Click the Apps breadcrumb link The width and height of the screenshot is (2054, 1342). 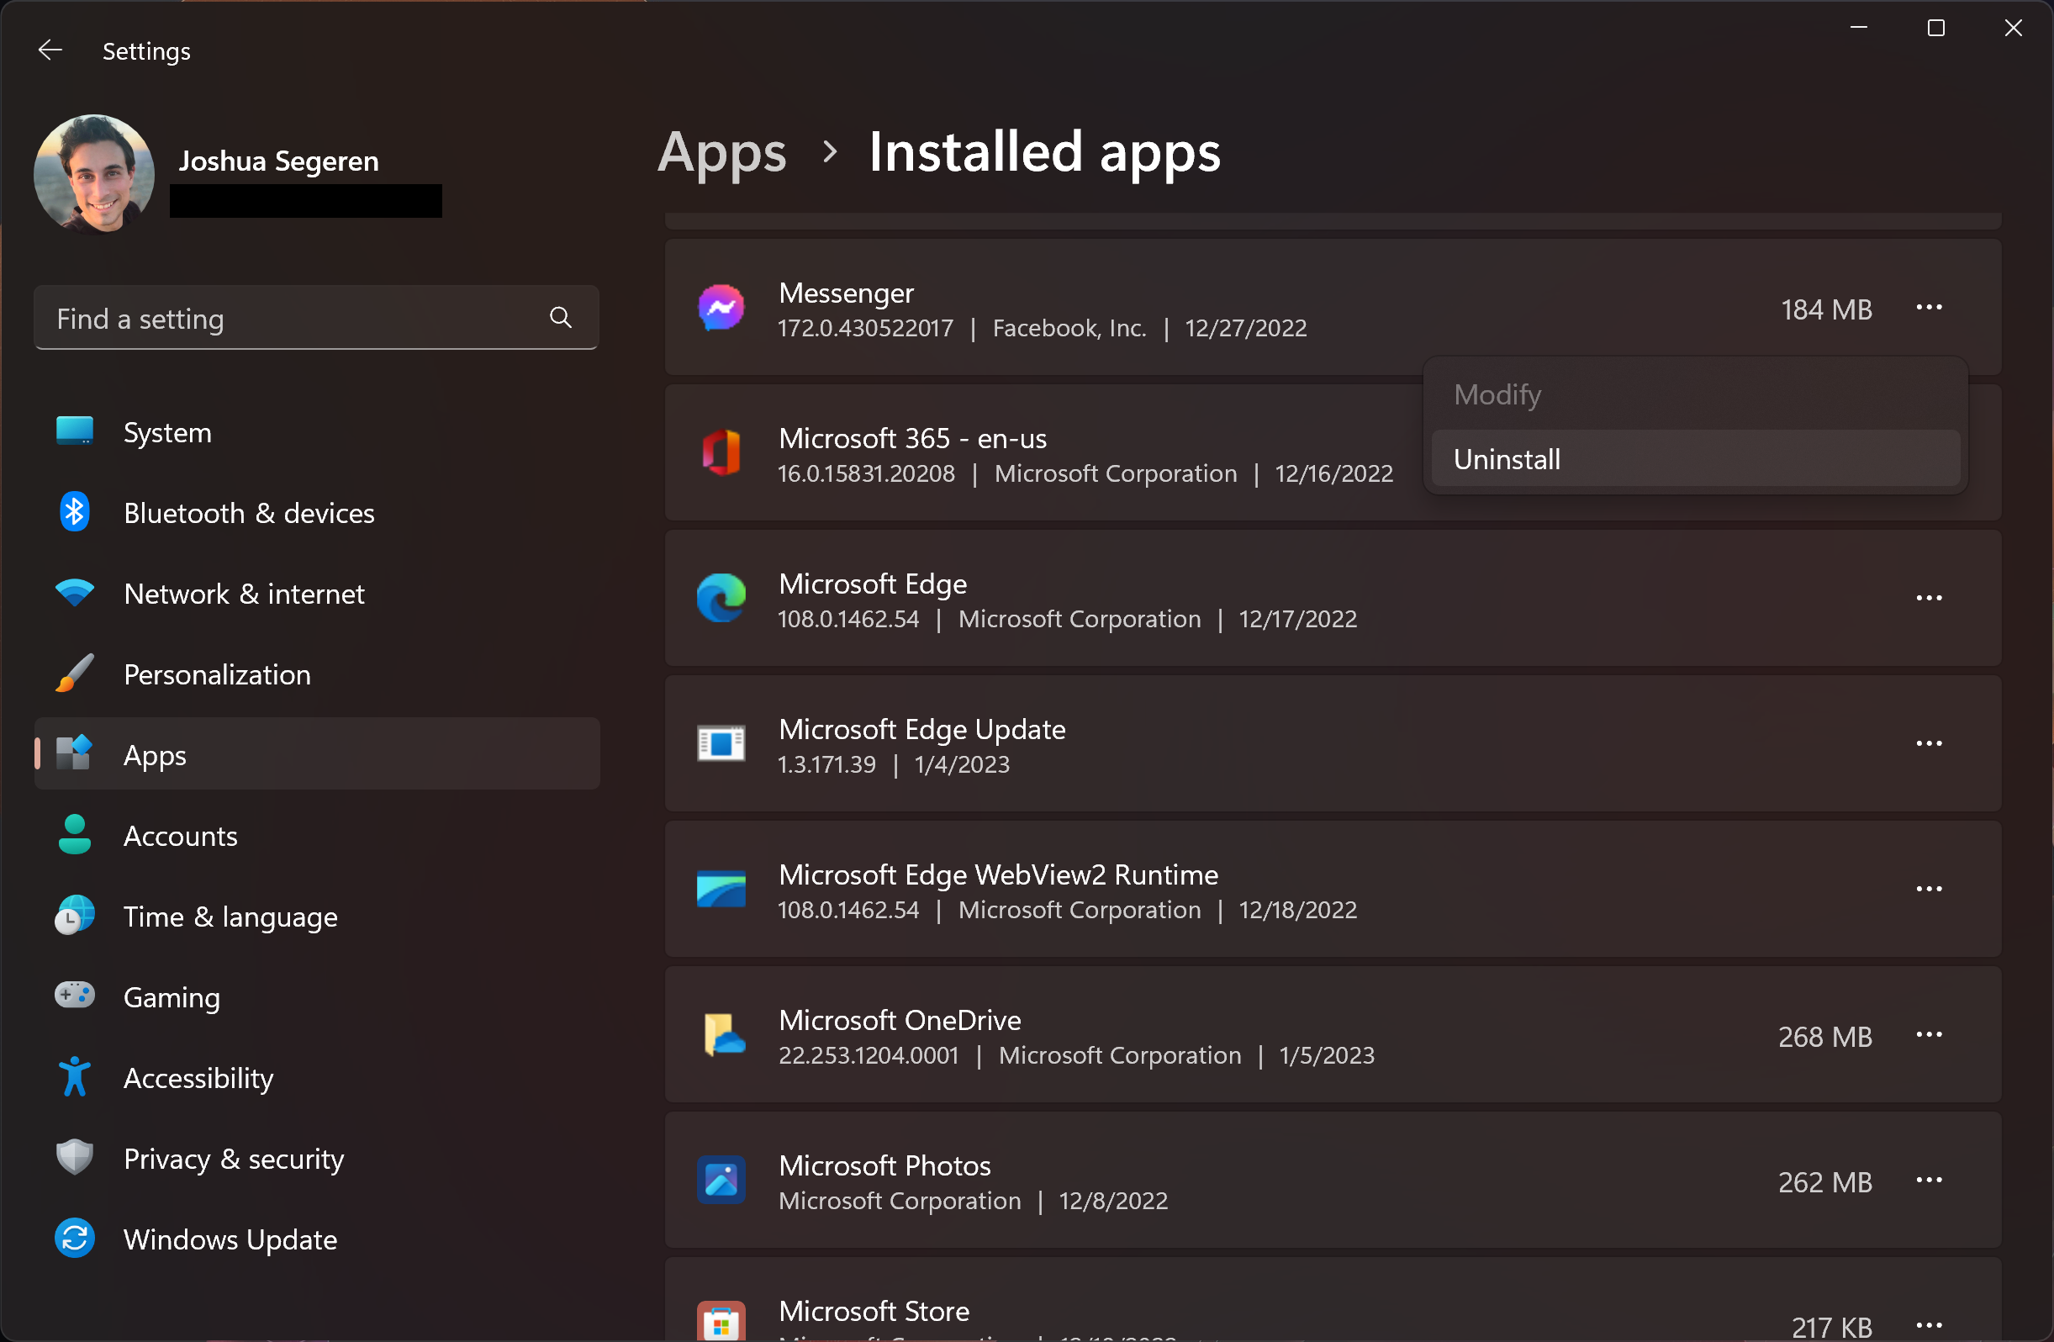coord(721,153)
